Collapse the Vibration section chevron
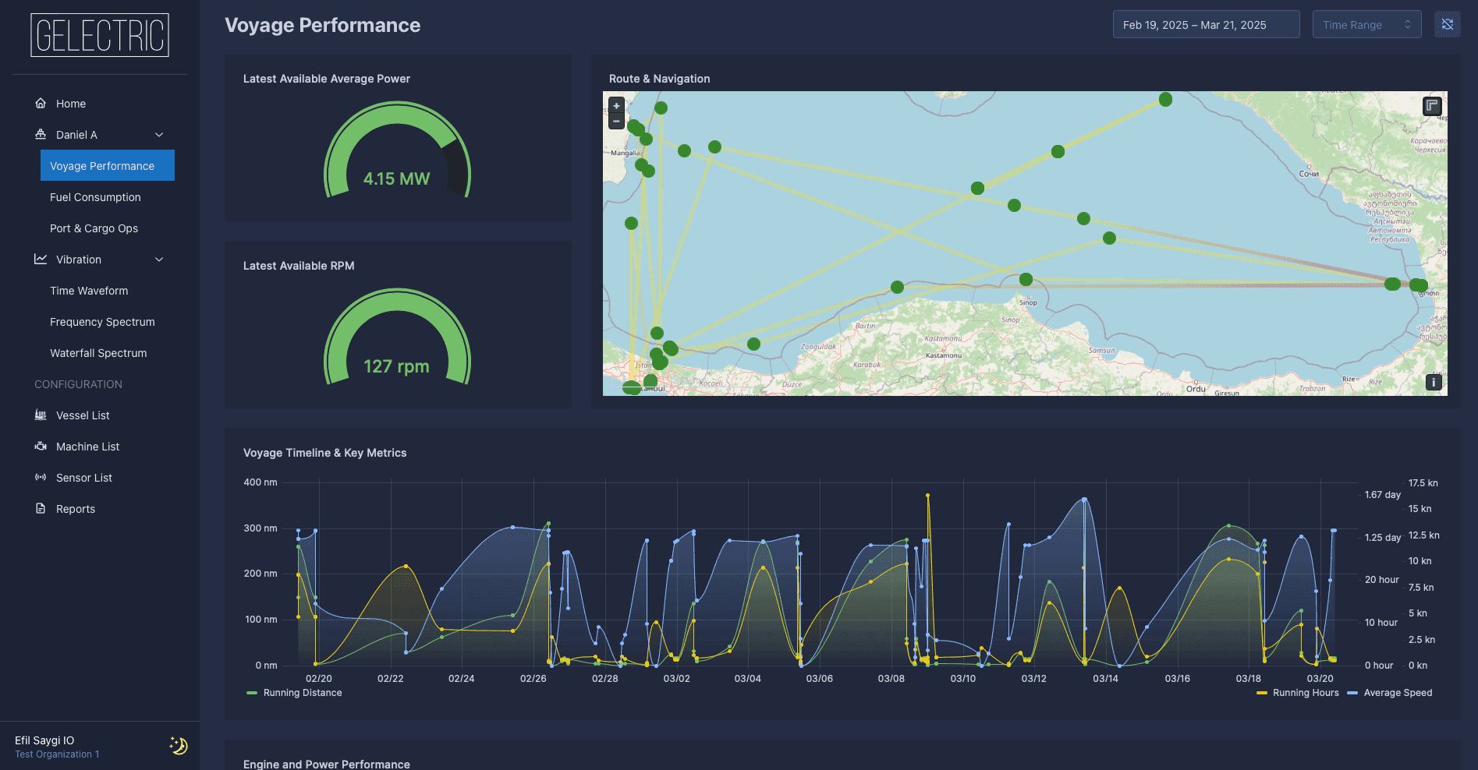This screenshot has width=1478, height=770. 159,259
